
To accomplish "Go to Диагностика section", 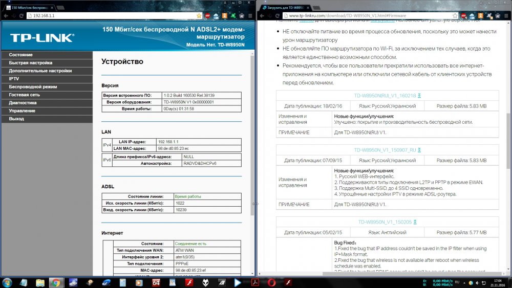I will pyautogui.click(x=23, y=103).
